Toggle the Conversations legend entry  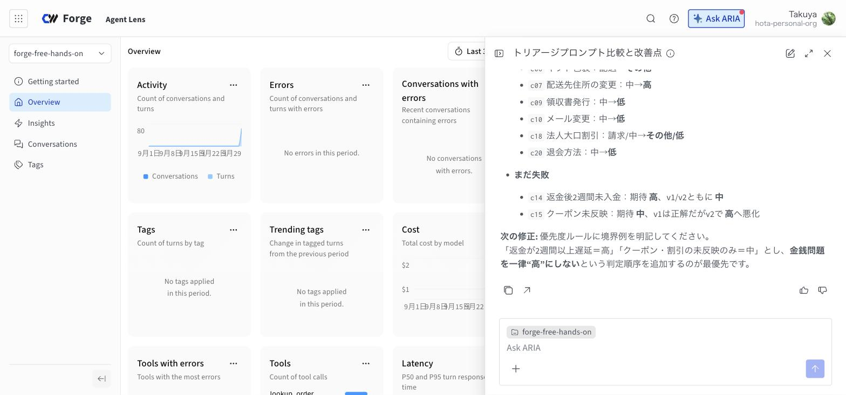[170, 176]
